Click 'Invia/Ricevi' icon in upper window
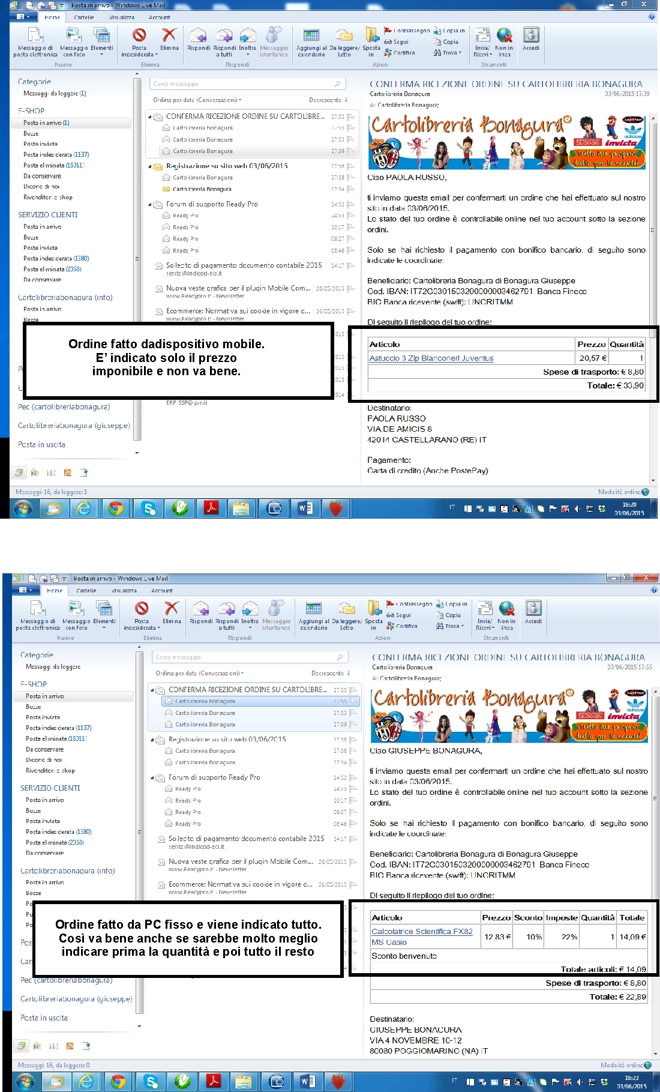Screen dimensions: 660x1092 click(x=482, y=35)
